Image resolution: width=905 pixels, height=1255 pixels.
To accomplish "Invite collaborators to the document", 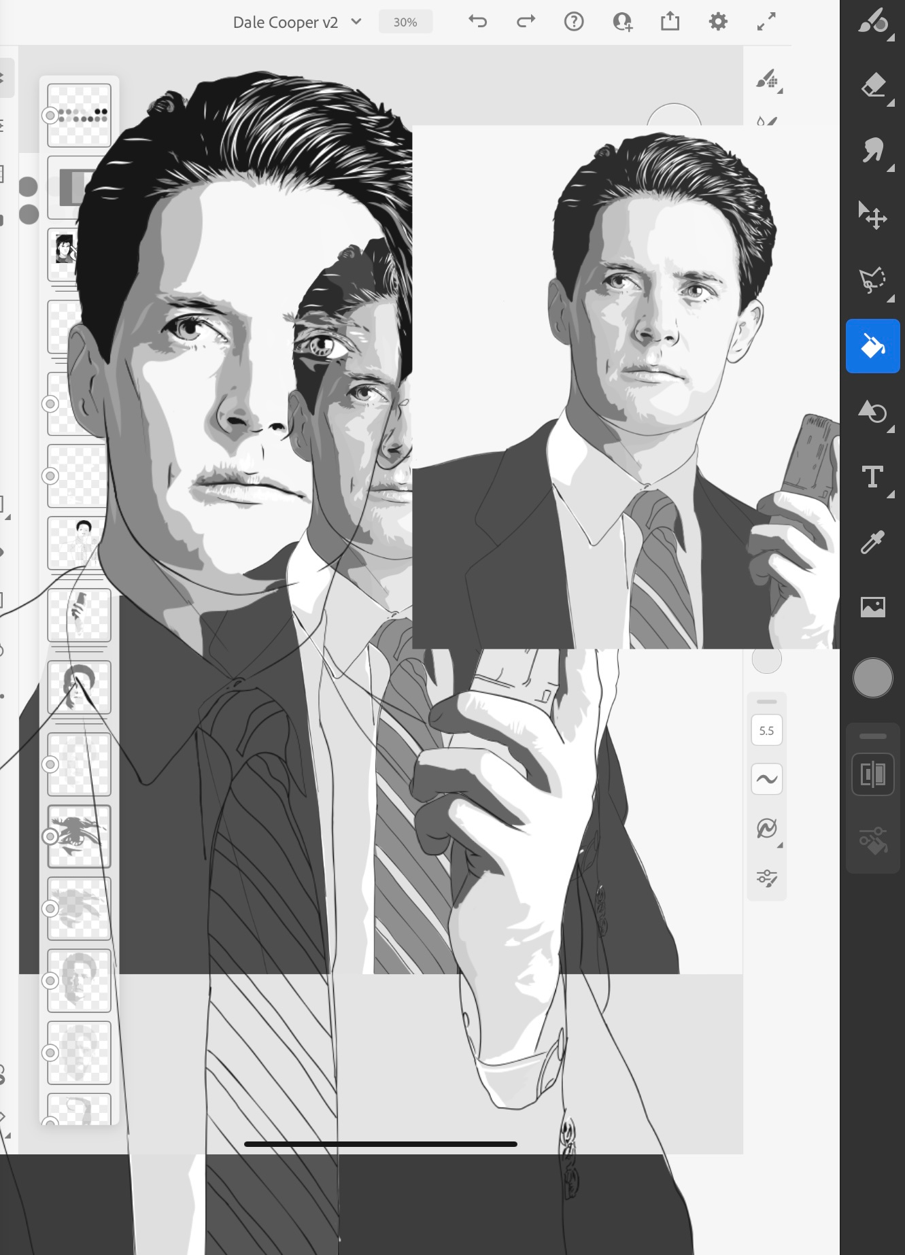I will click(622, 22).
